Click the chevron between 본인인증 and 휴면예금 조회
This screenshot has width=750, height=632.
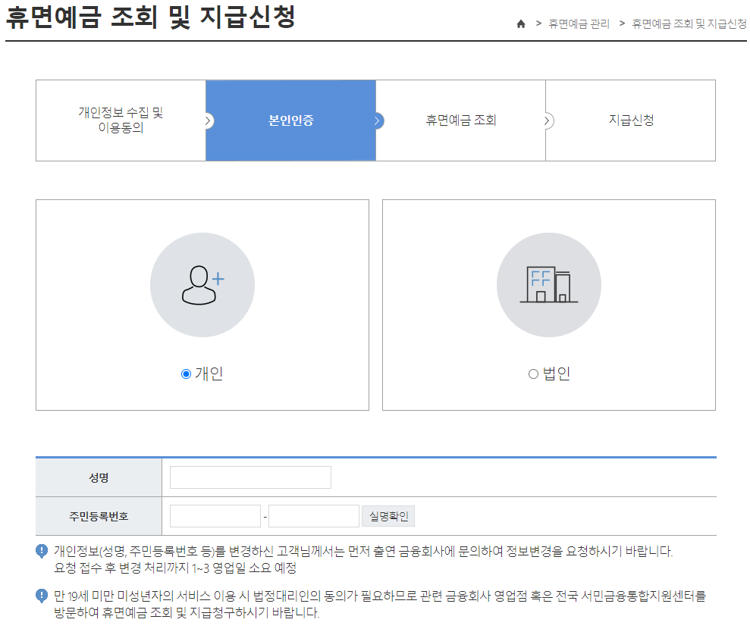378,120
